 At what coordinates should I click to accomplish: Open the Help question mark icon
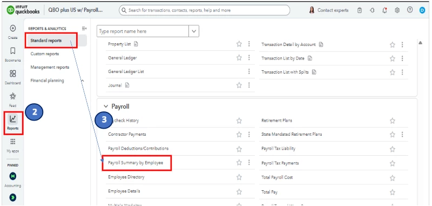(x=410, y=10)
